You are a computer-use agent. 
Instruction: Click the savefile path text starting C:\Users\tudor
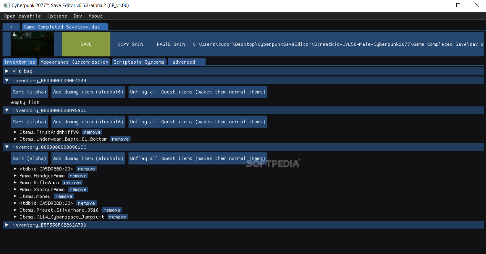[x=338, y=44]
